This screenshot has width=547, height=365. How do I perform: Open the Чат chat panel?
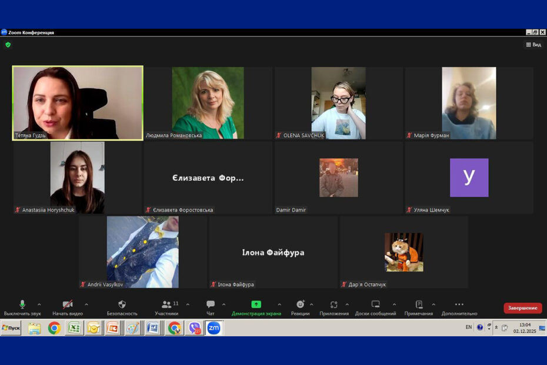210,305
